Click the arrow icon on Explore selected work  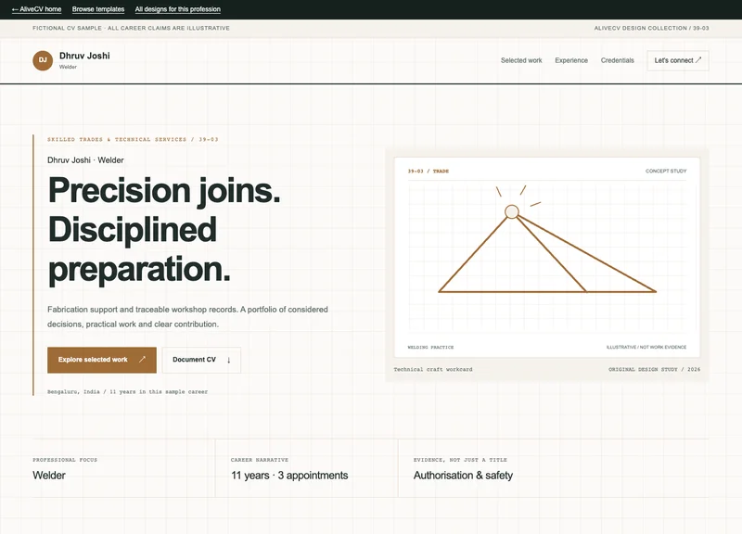tap(142, 360)
